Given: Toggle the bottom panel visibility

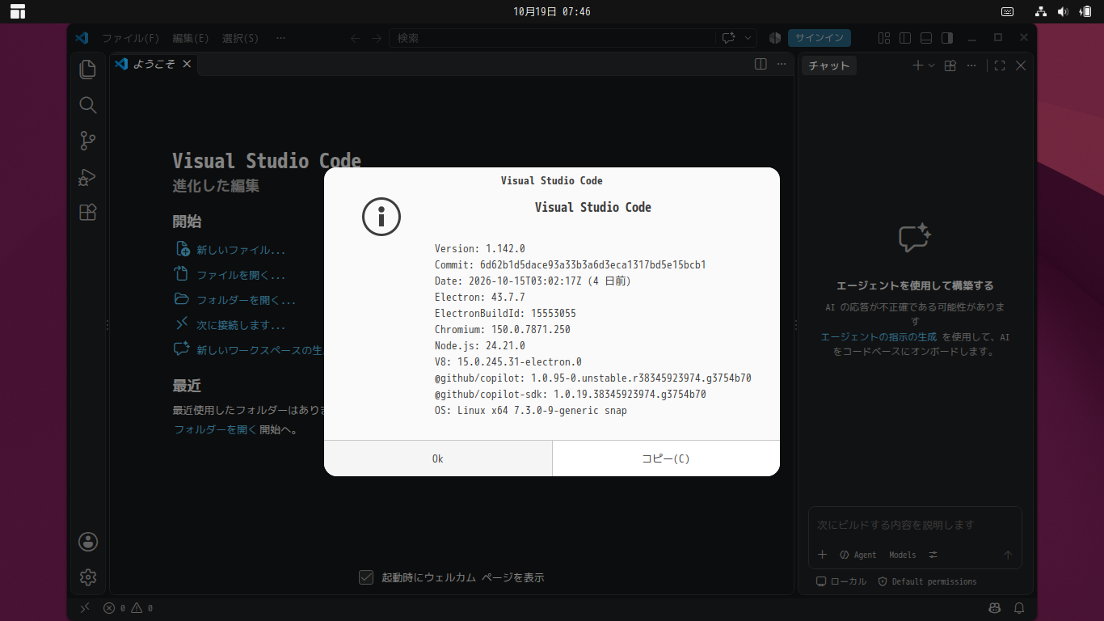Looking at the screenshot, I should coord(926,38).
